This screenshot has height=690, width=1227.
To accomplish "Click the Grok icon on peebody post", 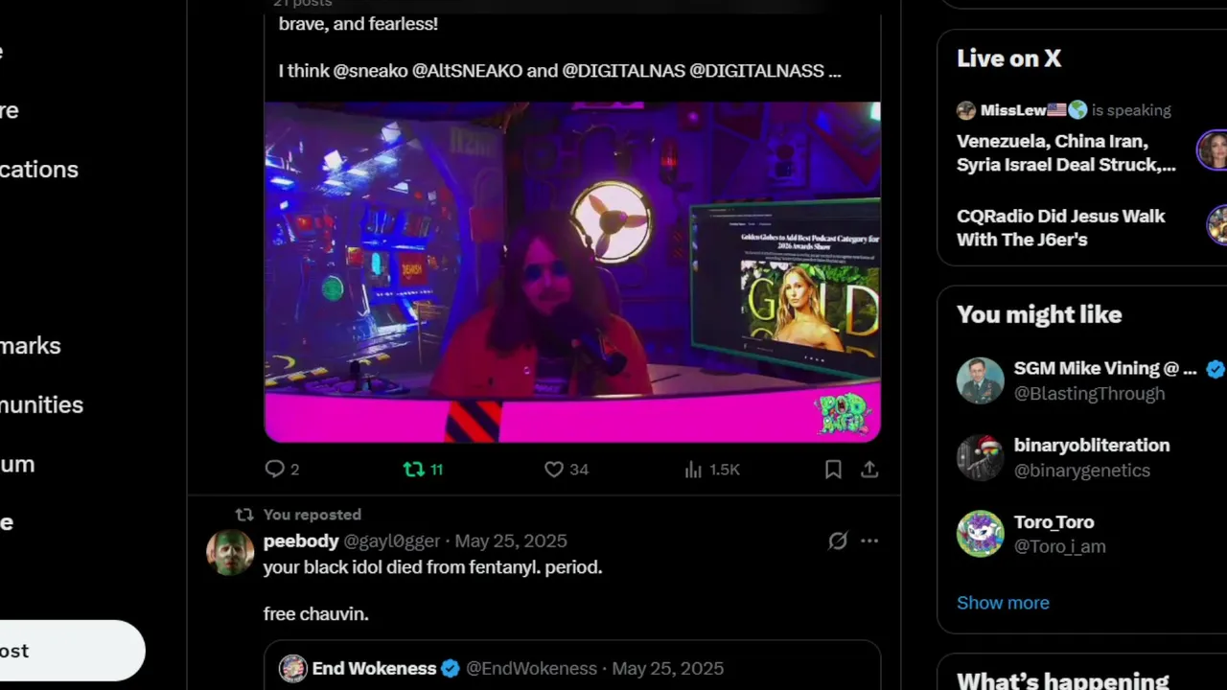I will [x=838, y=541].
